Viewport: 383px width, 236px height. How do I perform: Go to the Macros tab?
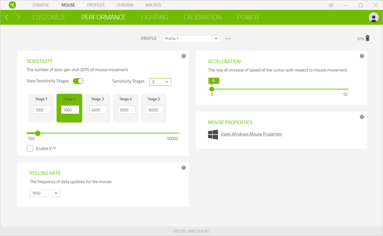tap(153, 5)
